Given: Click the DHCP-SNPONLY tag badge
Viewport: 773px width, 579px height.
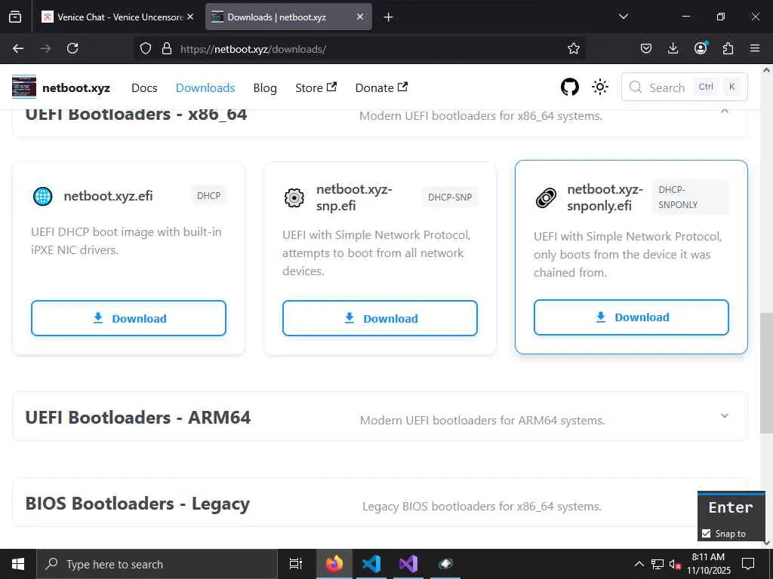Looking at the screenshot, I should (690, 197).
